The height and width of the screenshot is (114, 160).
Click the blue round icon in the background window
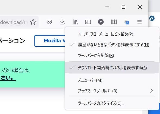pyautogui.click(x=152, y=18)
